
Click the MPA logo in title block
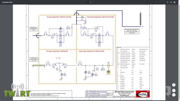coord(143,94)
